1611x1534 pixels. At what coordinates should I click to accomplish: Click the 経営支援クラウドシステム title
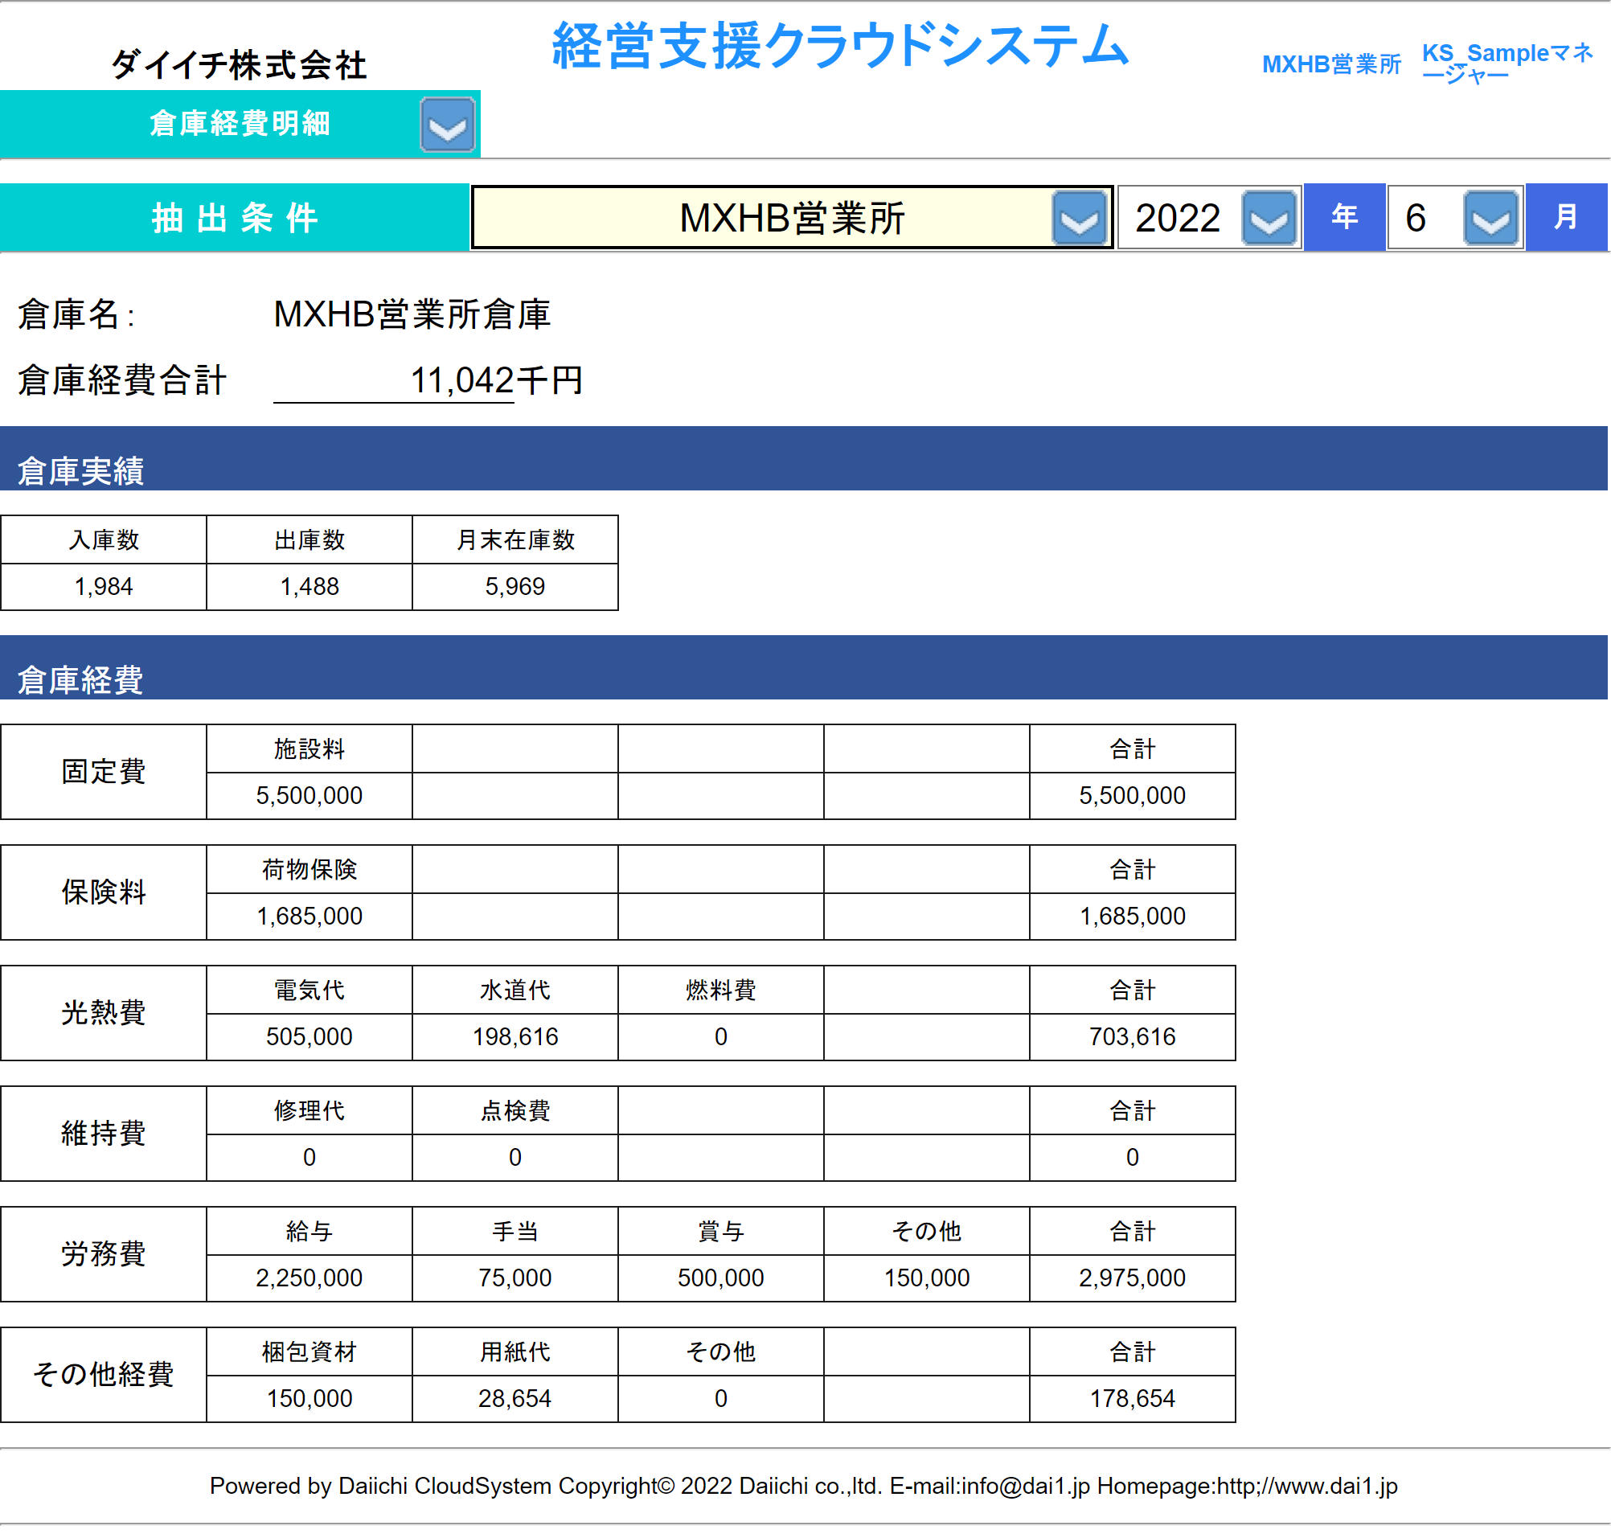coord(840,46)
